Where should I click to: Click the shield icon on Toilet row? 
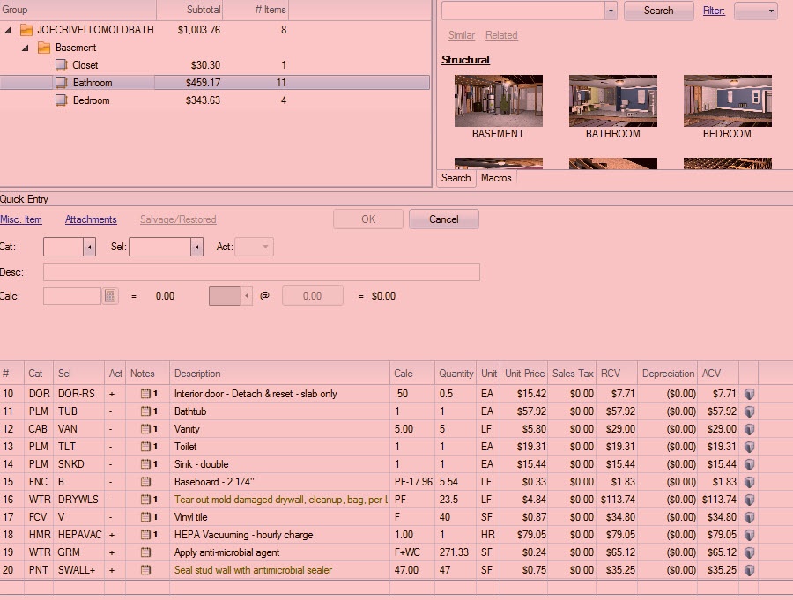(748, 447)
